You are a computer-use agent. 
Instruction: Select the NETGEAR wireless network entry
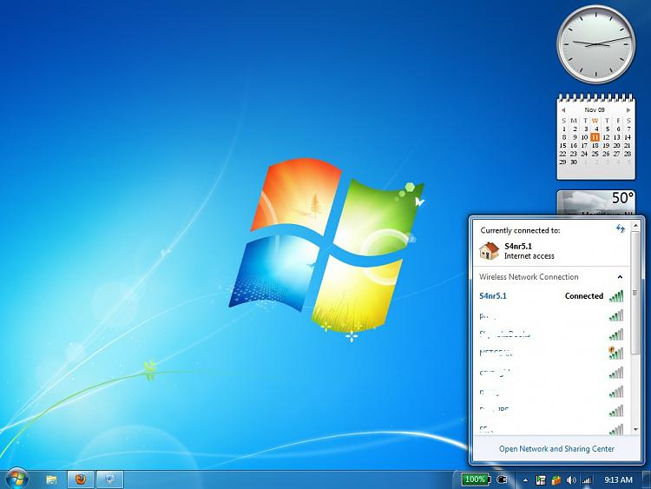(551, 354)
